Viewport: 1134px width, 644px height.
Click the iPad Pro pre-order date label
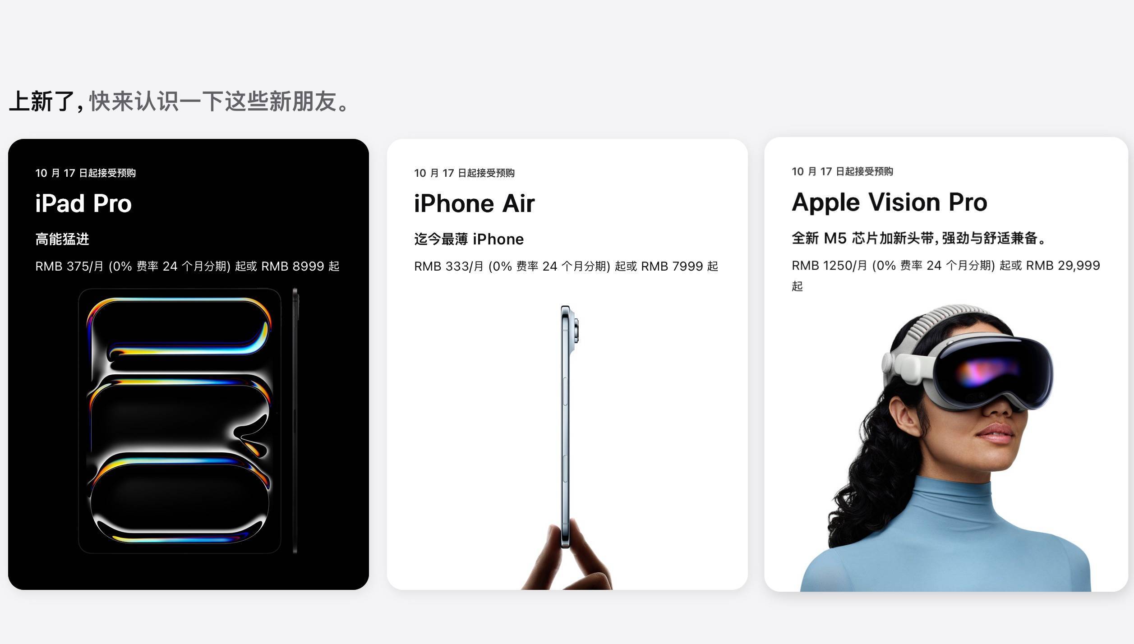86,173
